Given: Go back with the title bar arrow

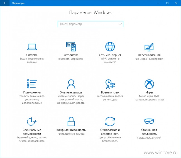Looking at the screenshot, I should point(5,3).
